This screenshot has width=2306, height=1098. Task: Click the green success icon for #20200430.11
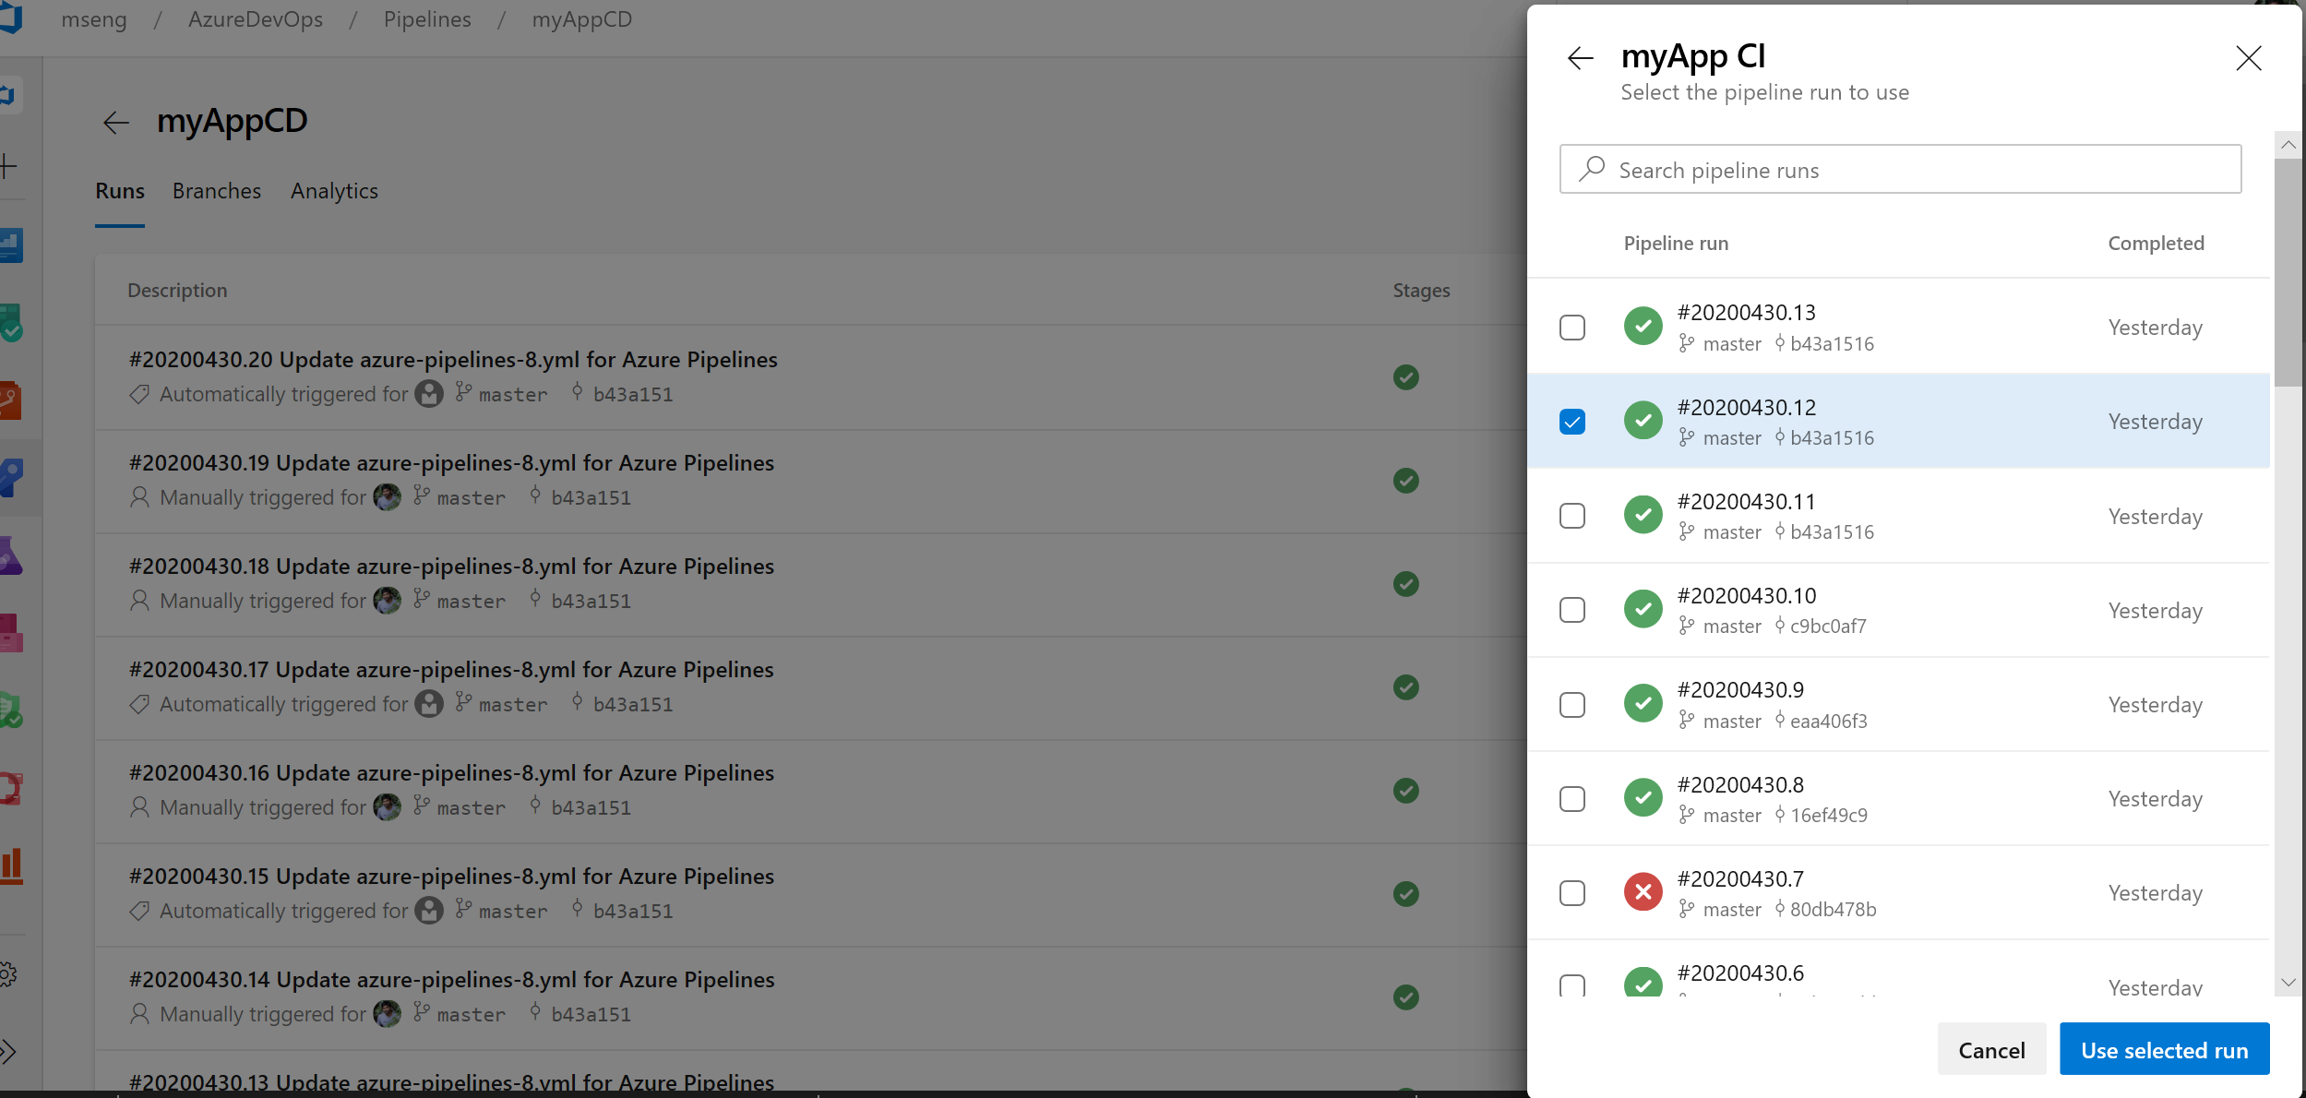[x=1643, y=515]
